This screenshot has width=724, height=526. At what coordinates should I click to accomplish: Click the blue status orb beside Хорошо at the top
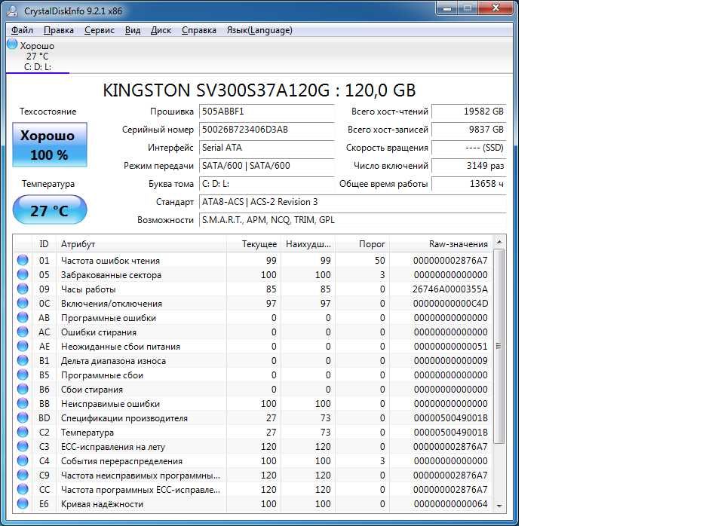tap(13, 44)
